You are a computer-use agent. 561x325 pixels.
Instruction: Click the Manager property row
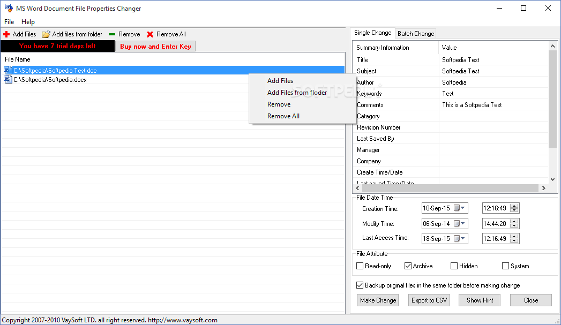click(x=451, y=150)
